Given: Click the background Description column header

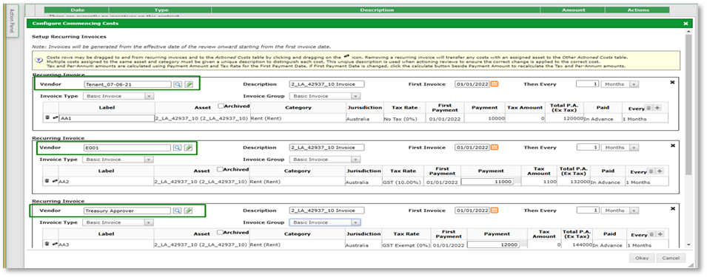Looking at the screenshot, I should point(377,10).
